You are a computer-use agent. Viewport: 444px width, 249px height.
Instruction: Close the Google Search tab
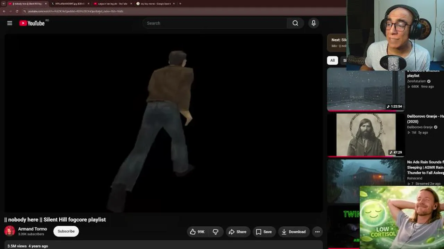174,3
